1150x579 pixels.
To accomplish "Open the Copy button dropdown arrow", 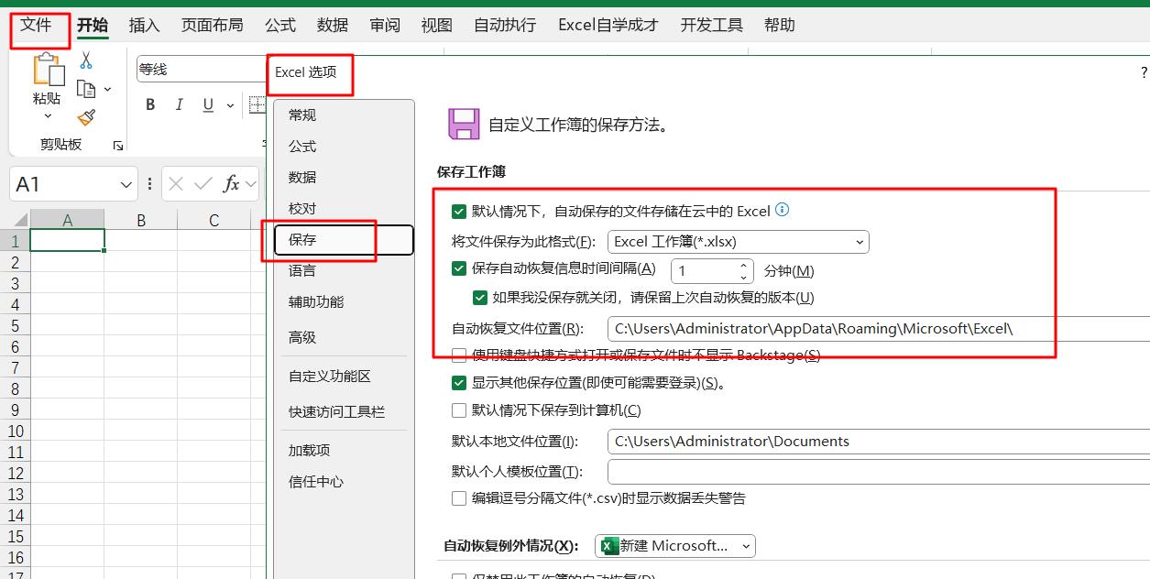I will pyautogui.click(x=107, y=90).
